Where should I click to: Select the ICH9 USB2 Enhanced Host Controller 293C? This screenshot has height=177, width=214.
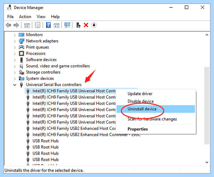click(x=86, y=135)
